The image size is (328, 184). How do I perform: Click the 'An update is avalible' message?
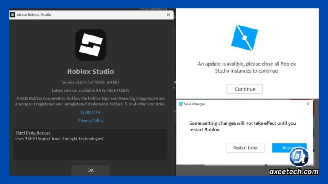(x=246, y=67)
